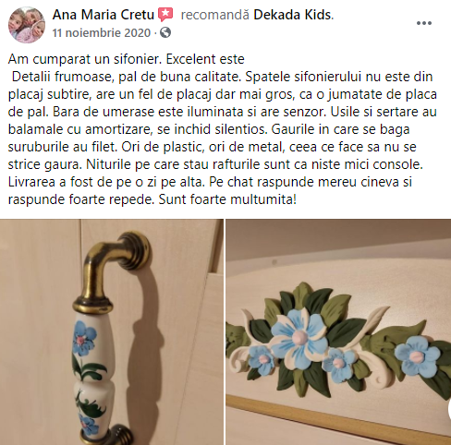451x445 pixels.
Task: Click the text 'balamale cu amortizare'
Action: (x=79, y=129)
